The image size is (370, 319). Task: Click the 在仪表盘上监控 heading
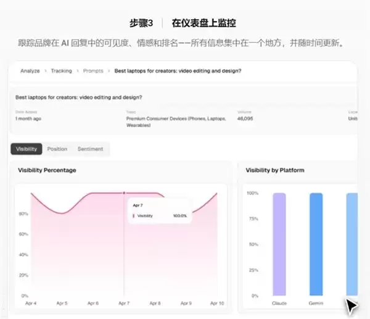(x=204, y=23)
